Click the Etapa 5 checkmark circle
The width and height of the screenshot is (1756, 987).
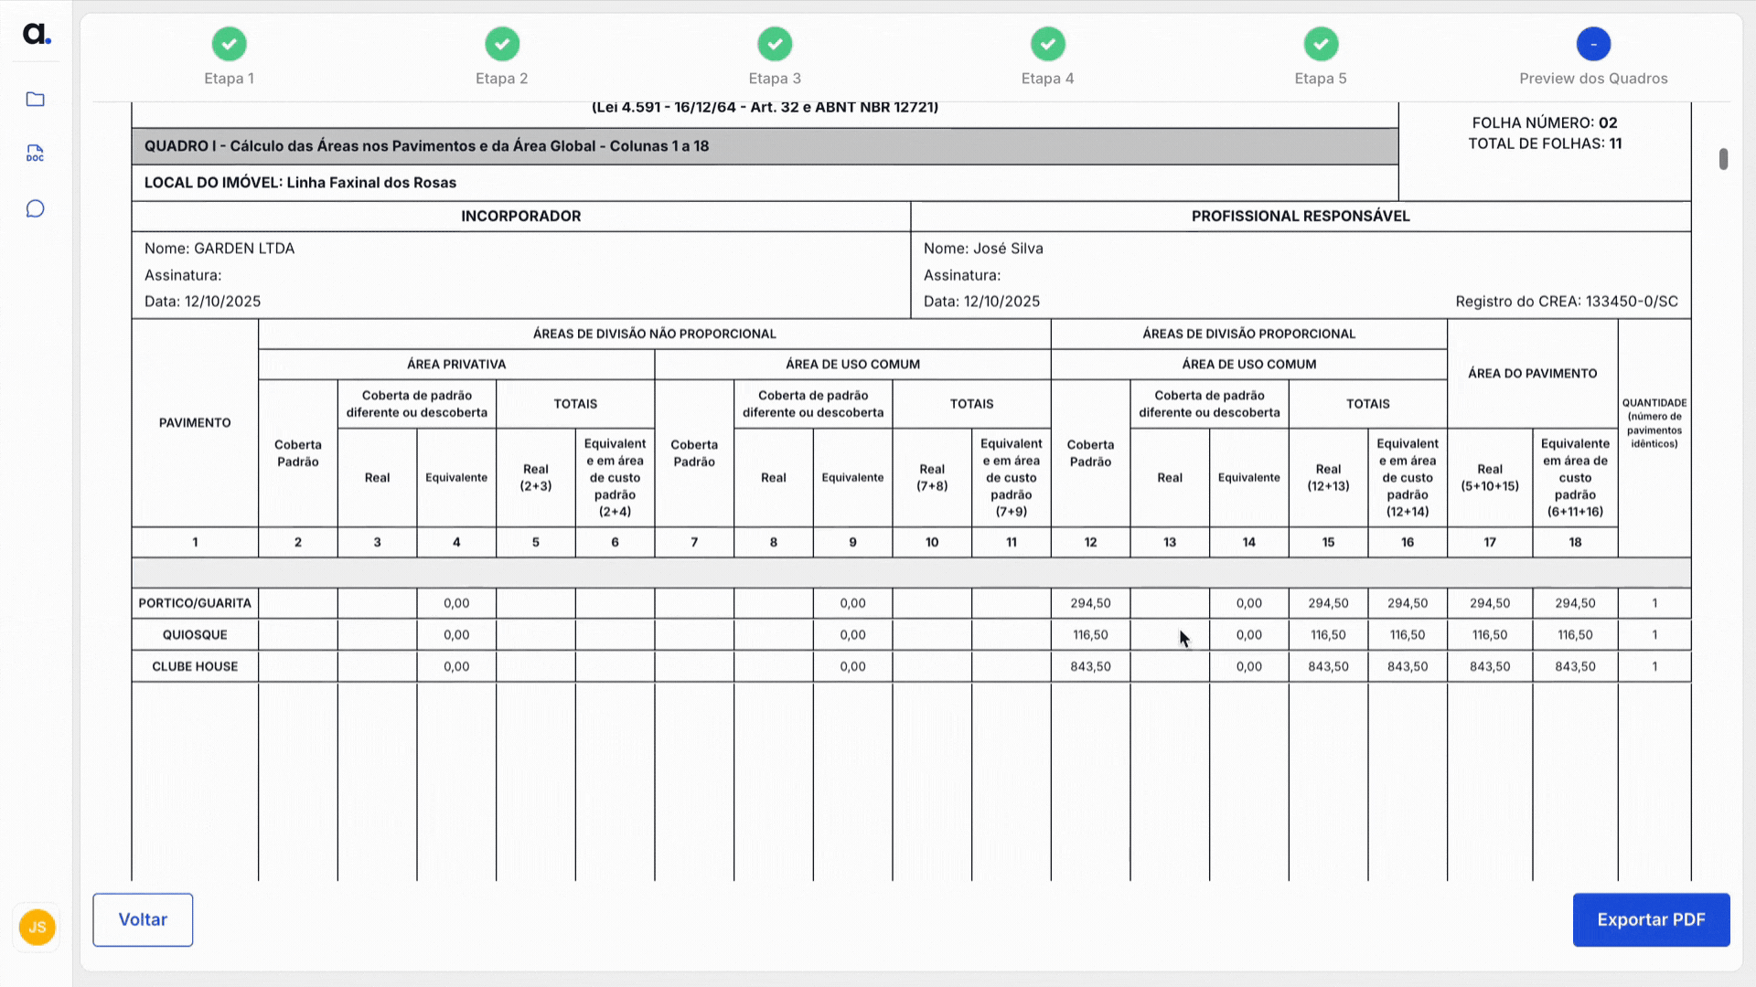point(1321,44)
